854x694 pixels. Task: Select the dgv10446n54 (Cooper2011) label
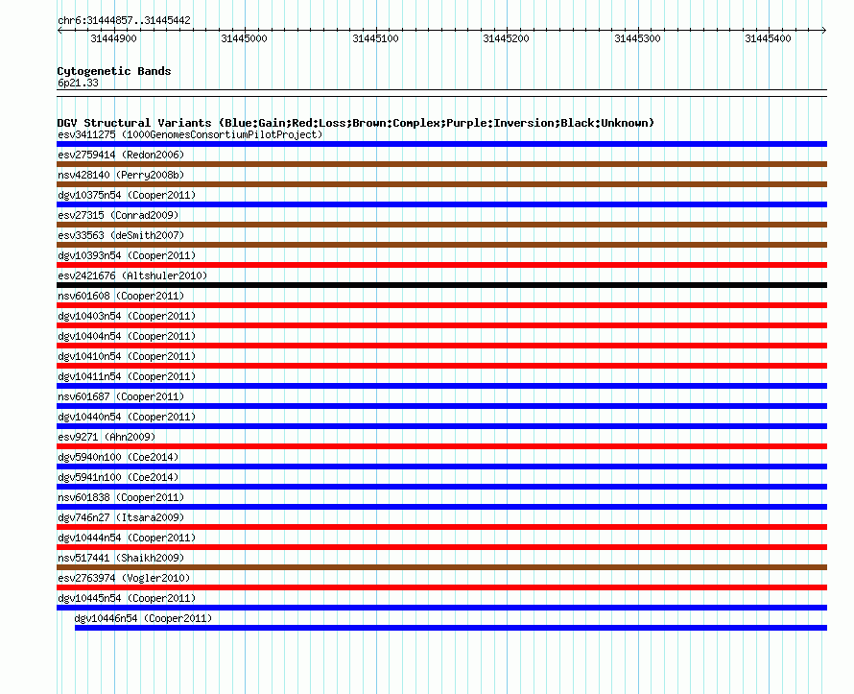tap(143, 618)
